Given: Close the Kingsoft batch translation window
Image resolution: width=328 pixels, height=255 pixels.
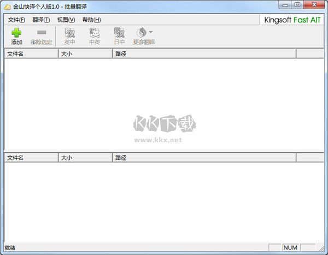Looking at the screenshot, I should tap(314, 5).
